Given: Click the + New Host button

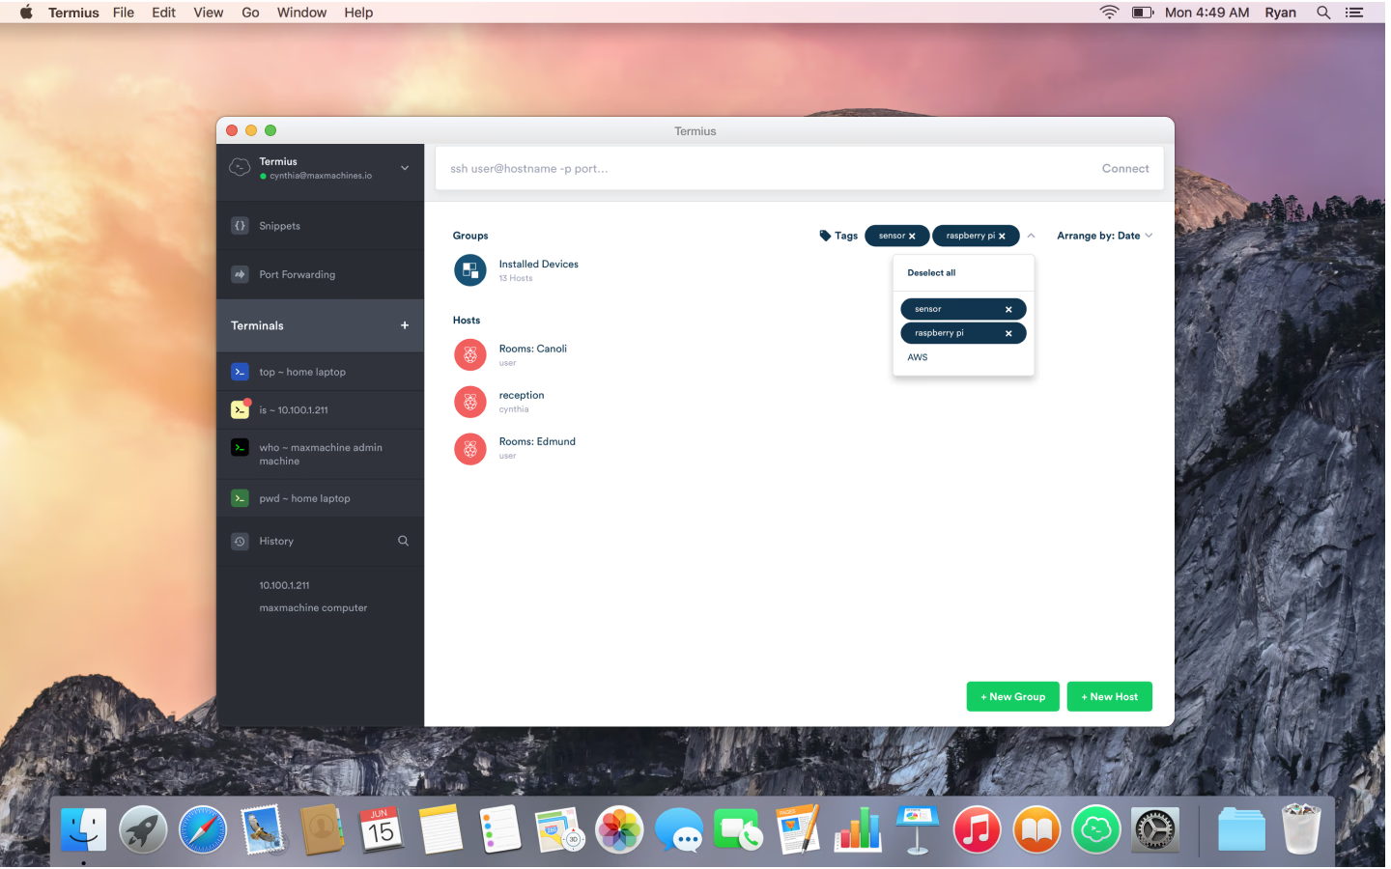Looking at the screenshot, I should click(x=1109, y=696).
